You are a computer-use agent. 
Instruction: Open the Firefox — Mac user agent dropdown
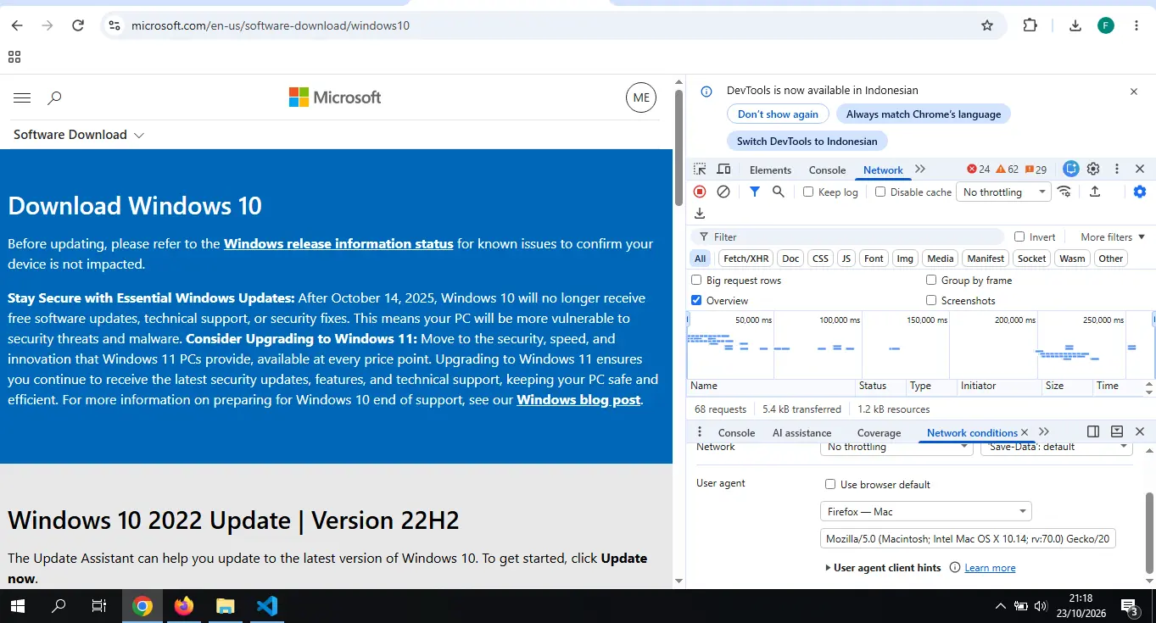tap(925, 512)
